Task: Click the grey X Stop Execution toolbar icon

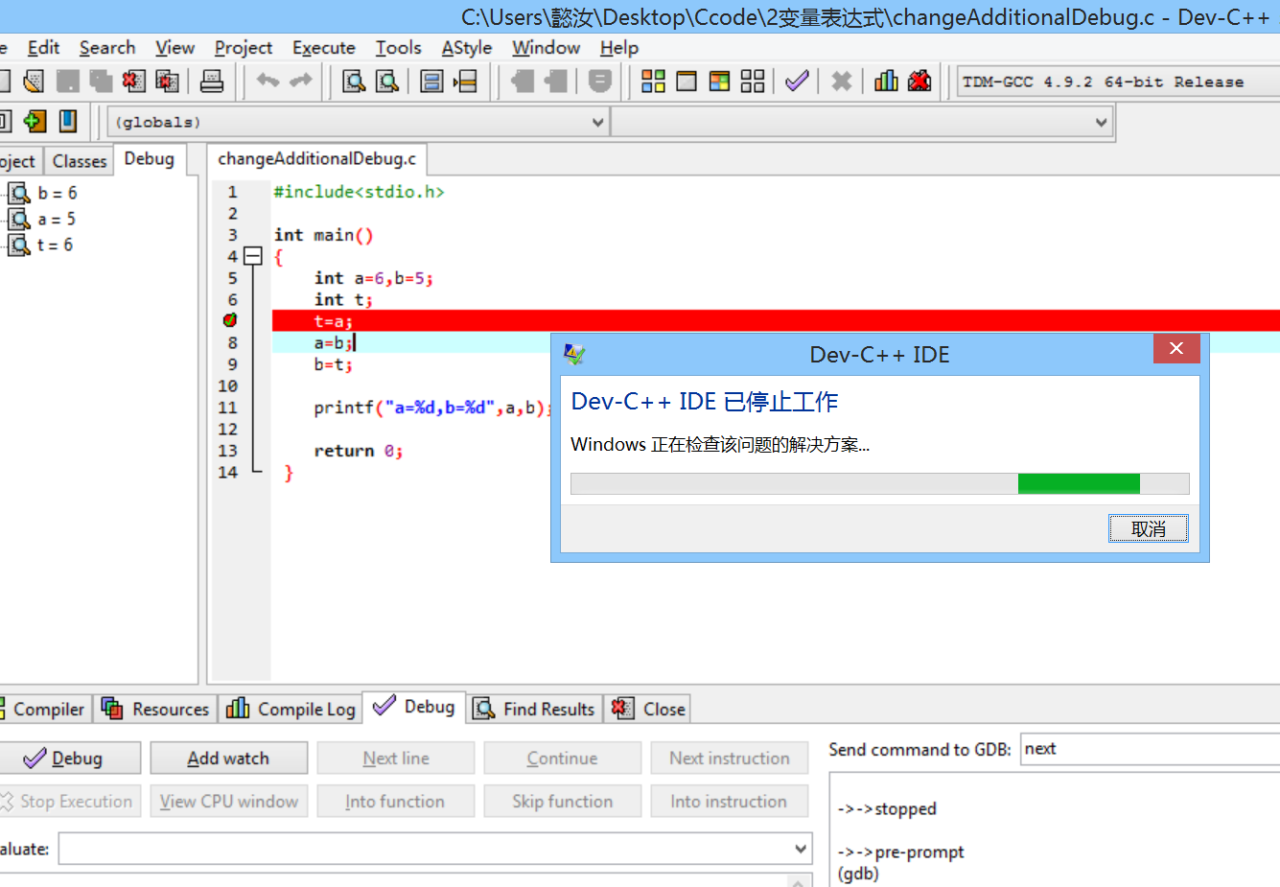Action: click(842, 82)
